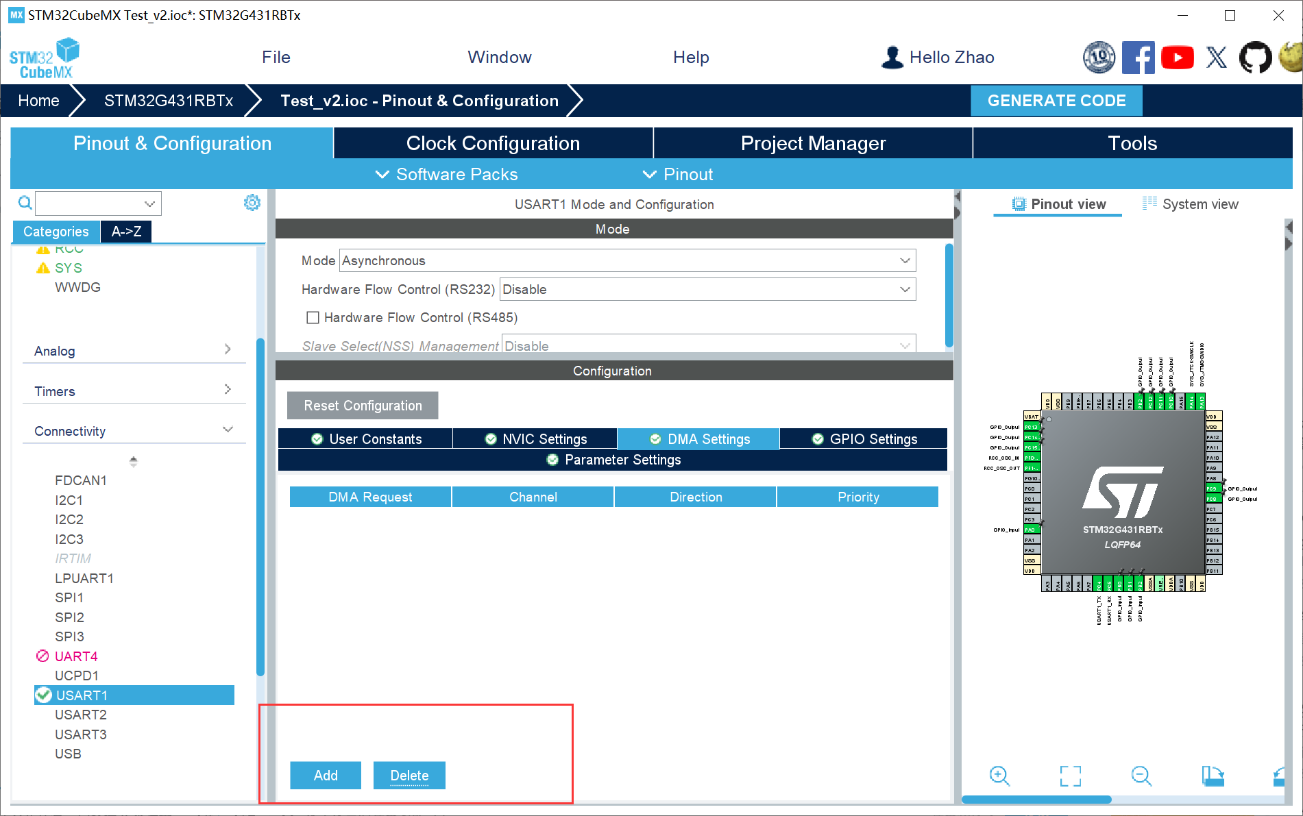This screenshot has width=1303, height=816.
Task: Switch to System view
Action: pos(1191,204)
